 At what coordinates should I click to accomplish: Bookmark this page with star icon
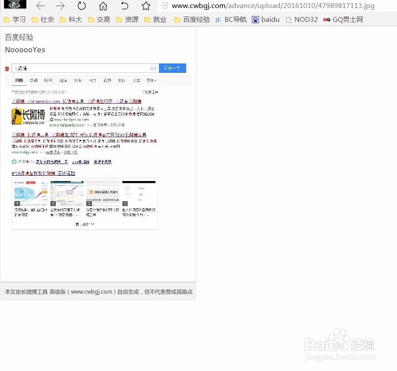pos(146,6)
